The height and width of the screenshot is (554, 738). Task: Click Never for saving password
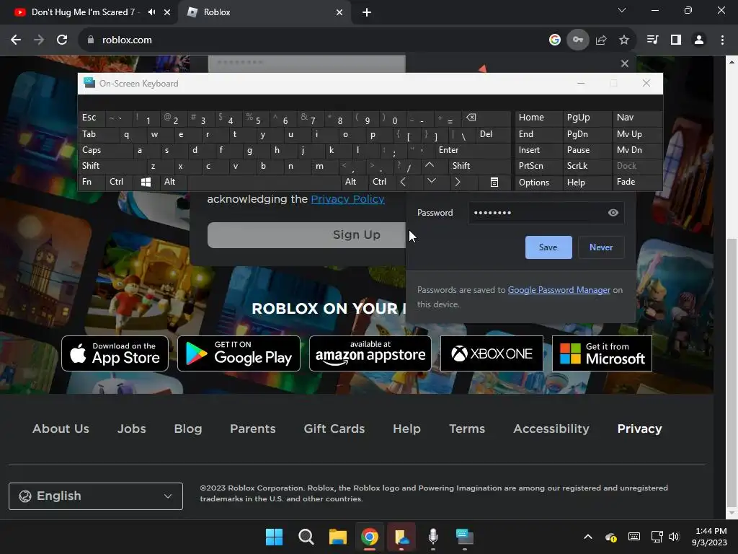coord(601,247)
